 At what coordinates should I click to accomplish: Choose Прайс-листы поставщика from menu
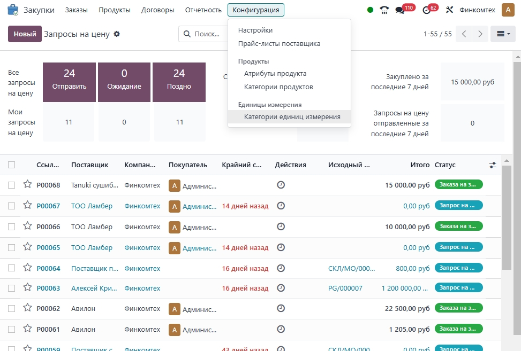pyautogui.click(x=279, y=44)
